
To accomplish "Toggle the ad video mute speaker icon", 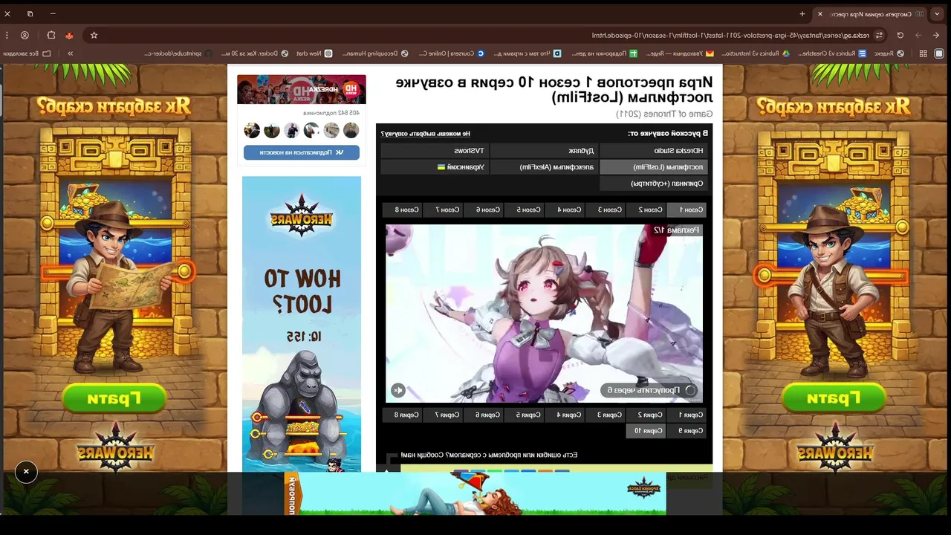I will click(398, 390).
